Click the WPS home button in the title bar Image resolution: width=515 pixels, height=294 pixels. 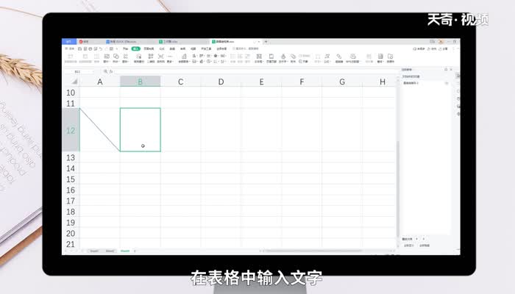tap(69, 42)
